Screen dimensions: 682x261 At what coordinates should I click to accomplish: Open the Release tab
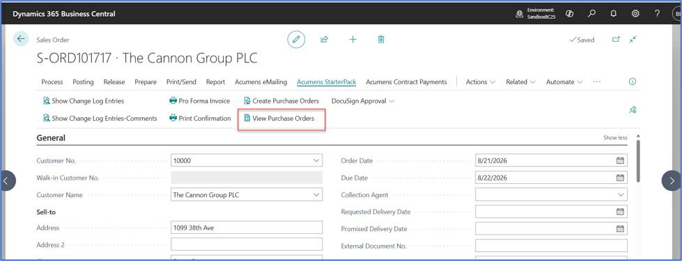coord(114,81)
